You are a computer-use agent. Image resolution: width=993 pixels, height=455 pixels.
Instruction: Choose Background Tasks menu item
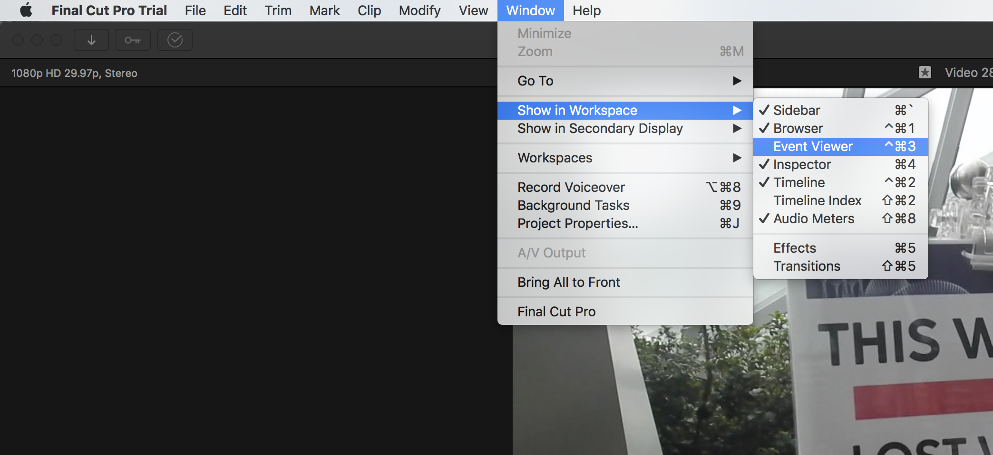(x=625, y=205)
